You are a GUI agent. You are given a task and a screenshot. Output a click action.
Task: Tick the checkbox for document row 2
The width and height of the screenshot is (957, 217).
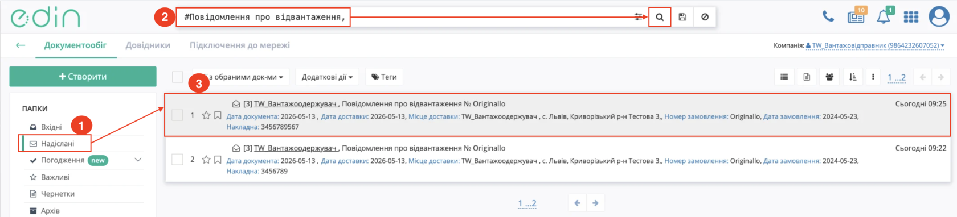coord(177,160)
